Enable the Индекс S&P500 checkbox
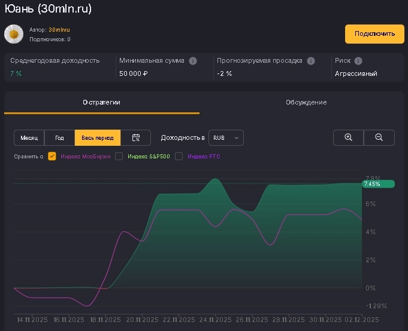 click(119, 157)
